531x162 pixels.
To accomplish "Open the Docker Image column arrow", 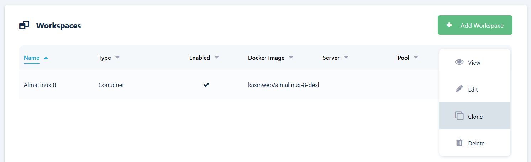I will [x=291, y=58].
